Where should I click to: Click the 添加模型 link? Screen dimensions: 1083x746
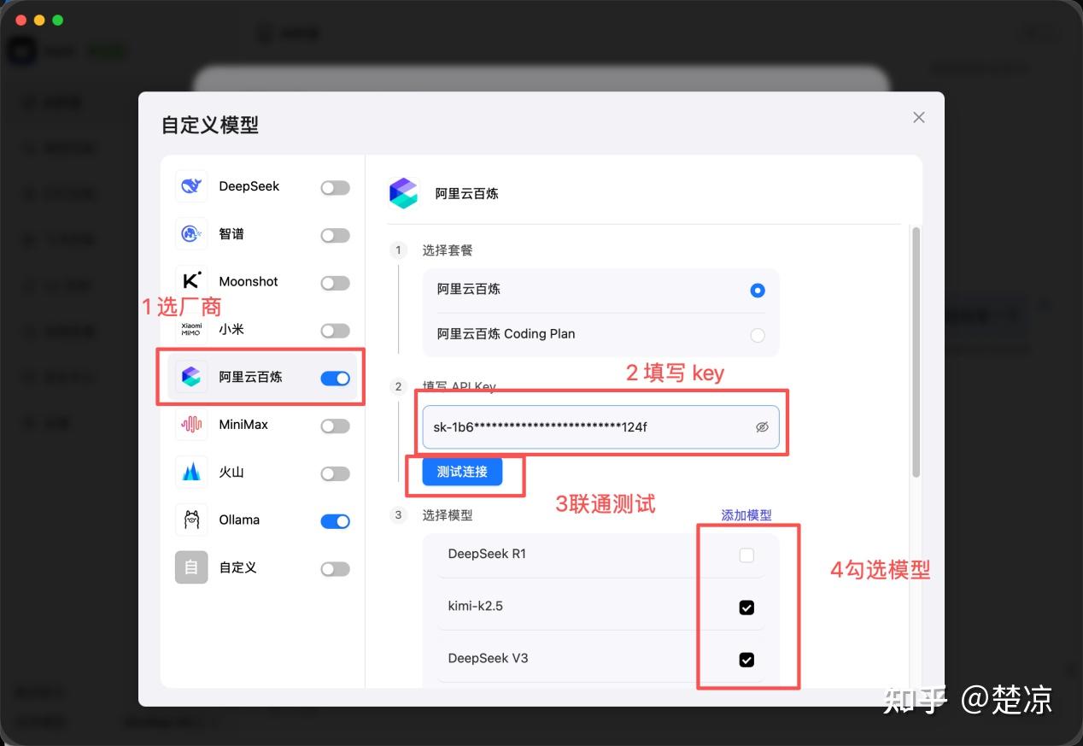(x=746, y=515)
